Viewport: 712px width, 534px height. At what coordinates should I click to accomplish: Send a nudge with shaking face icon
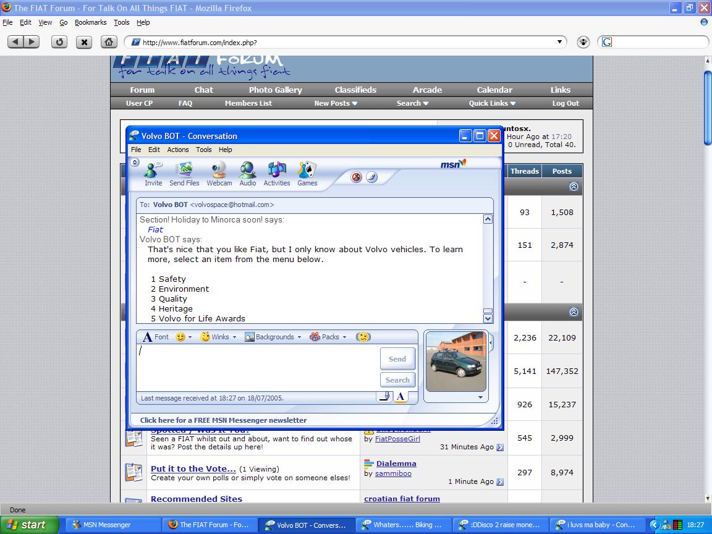tap(363, 337)
